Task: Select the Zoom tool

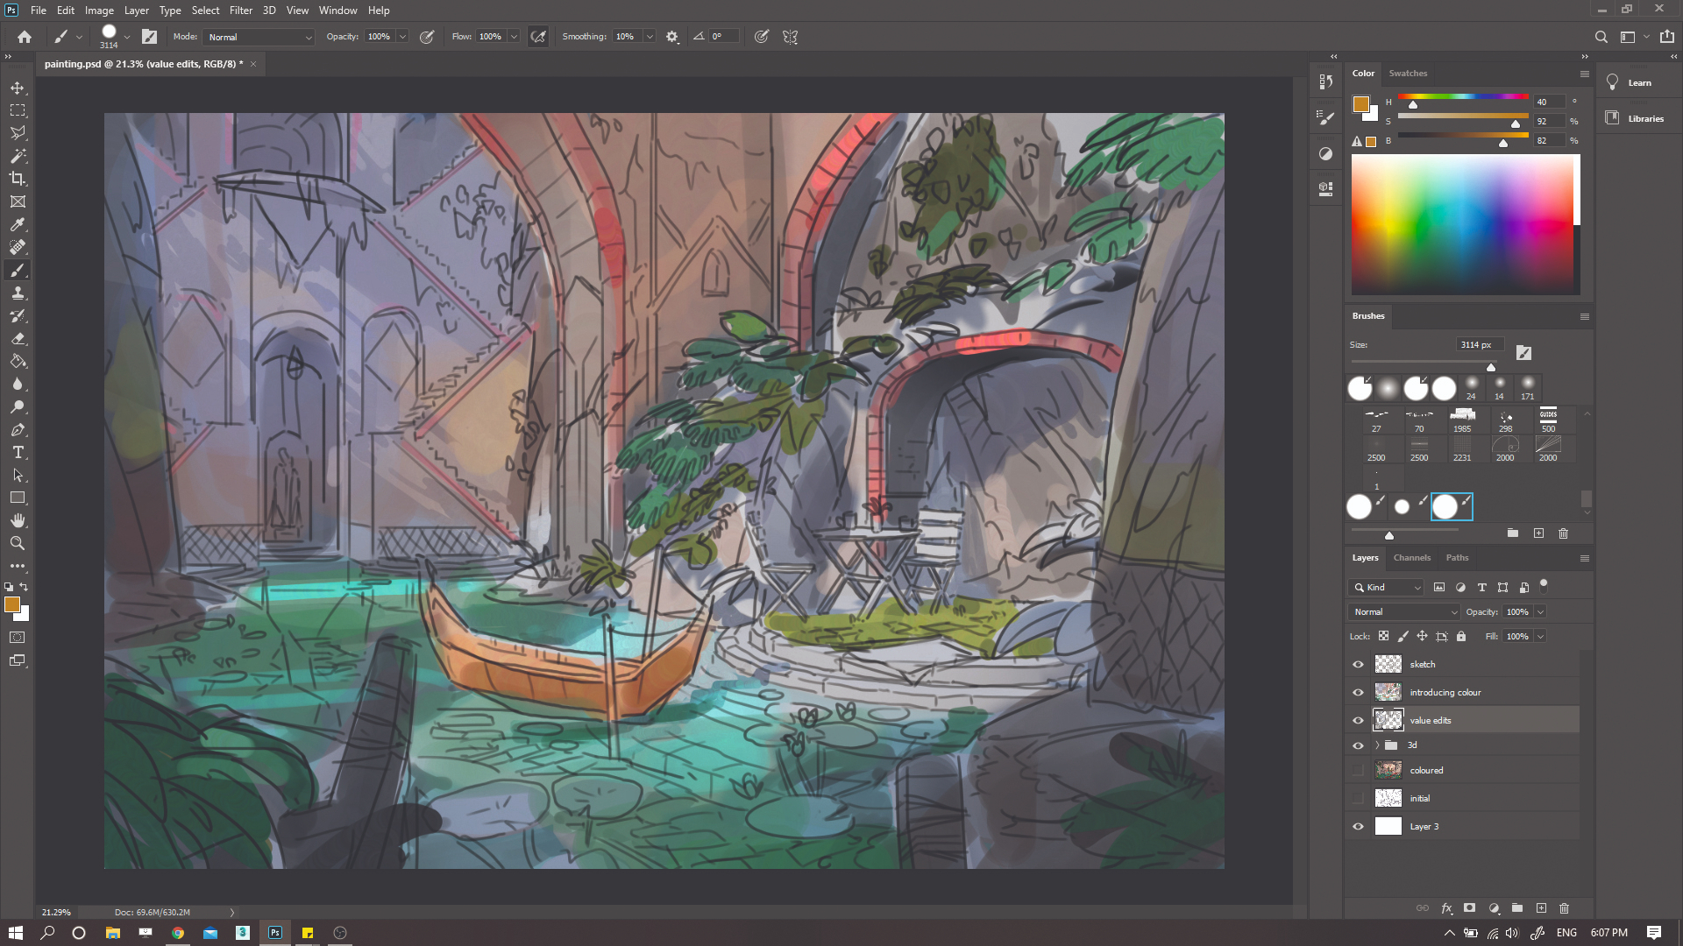Action: (18, 543)
